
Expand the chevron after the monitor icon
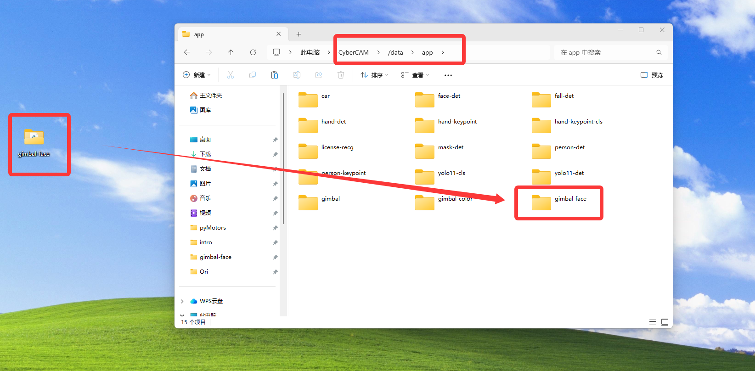click(290, 52)
